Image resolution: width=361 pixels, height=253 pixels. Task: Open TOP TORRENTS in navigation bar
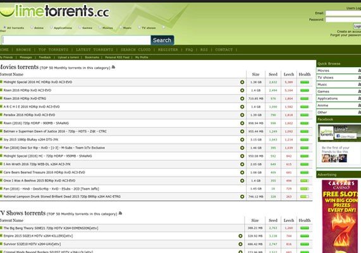click(x=53, y=50)
